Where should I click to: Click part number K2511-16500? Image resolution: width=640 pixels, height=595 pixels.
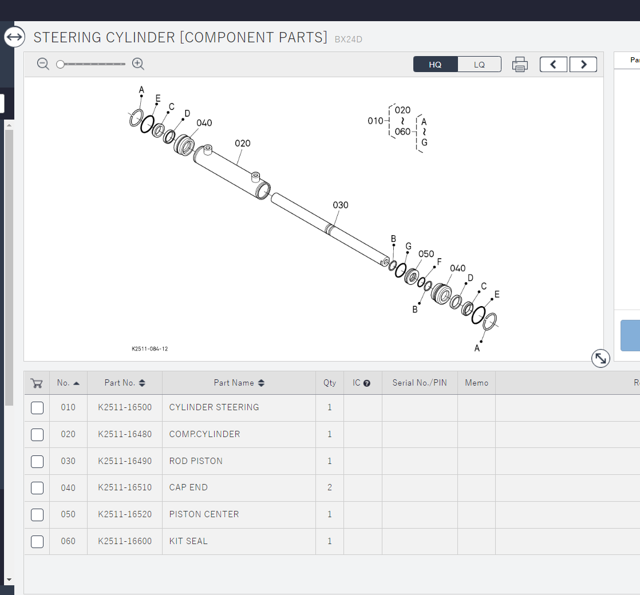pyautogui.click(x=125, y=407)
